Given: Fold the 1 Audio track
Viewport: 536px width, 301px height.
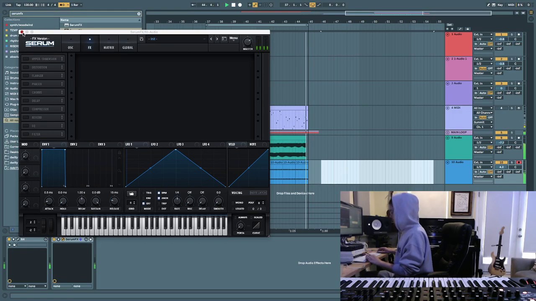Looking at the screenshot, I should 448,34.
